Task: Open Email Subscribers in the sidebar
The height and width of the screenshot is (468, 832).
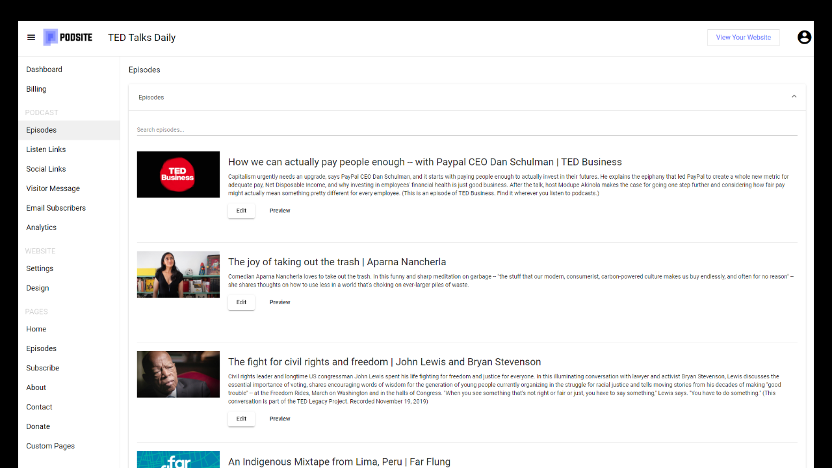Action: click(56, 208)
